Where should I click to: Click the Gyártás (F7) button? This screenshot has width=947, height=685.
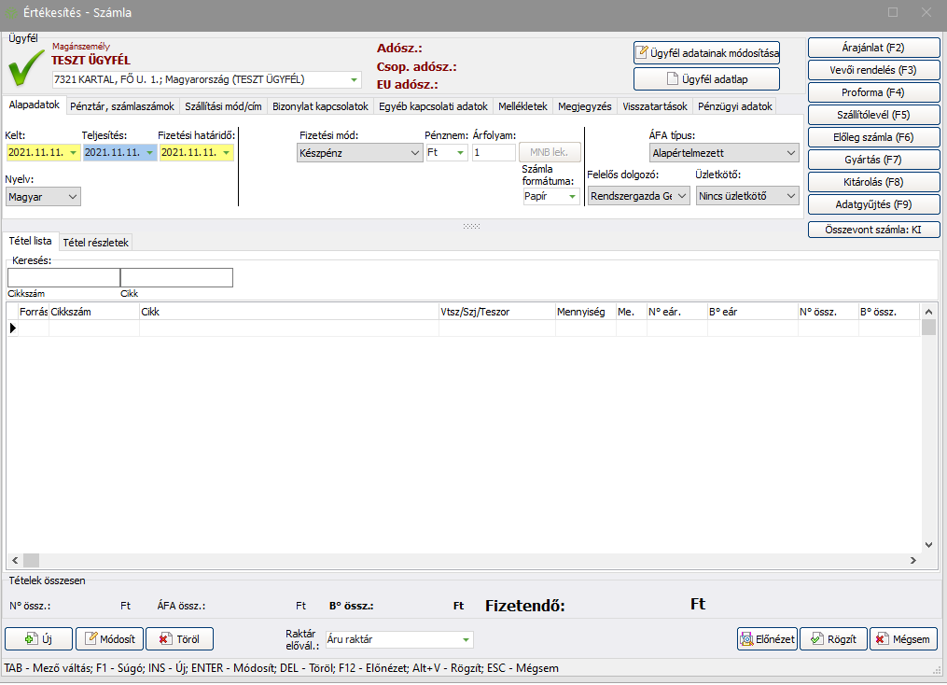pos(873,160)
